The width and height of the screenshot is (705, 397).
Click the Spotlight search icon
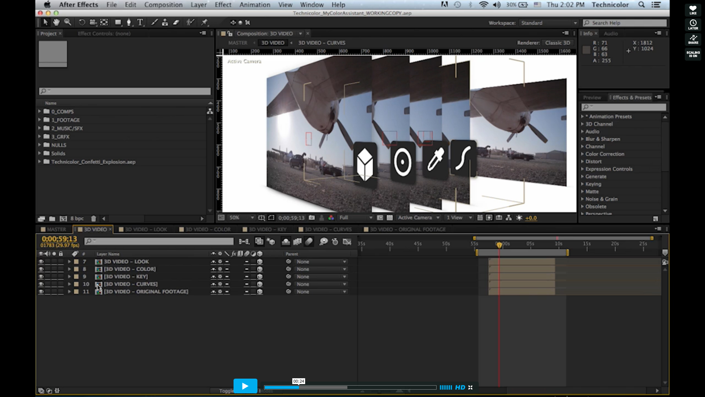point(641,4)
